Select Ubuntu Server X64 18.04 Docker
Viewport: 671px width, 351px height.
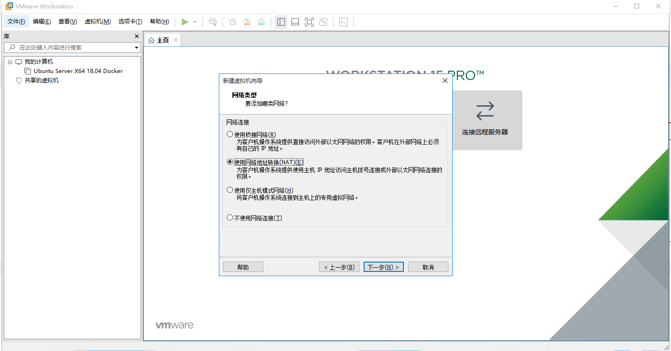click(78, 71)
